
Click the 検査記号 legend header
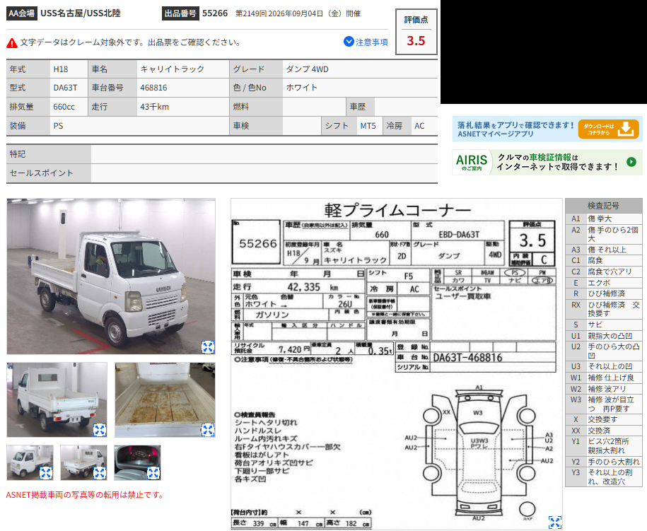pos(604,206)
